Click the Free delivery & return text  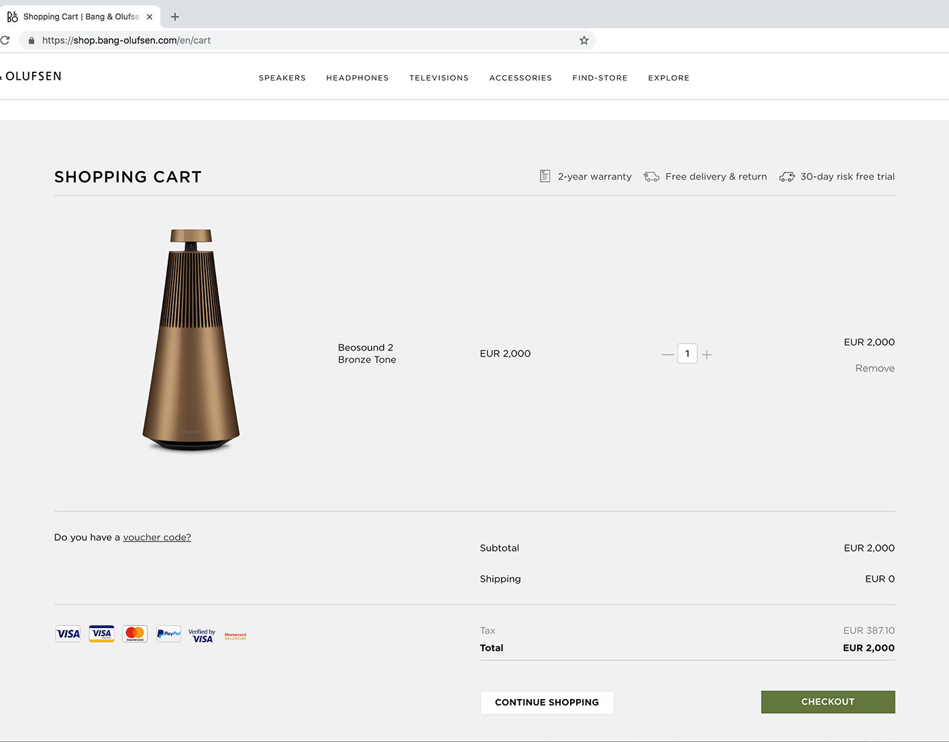point(716,176)
